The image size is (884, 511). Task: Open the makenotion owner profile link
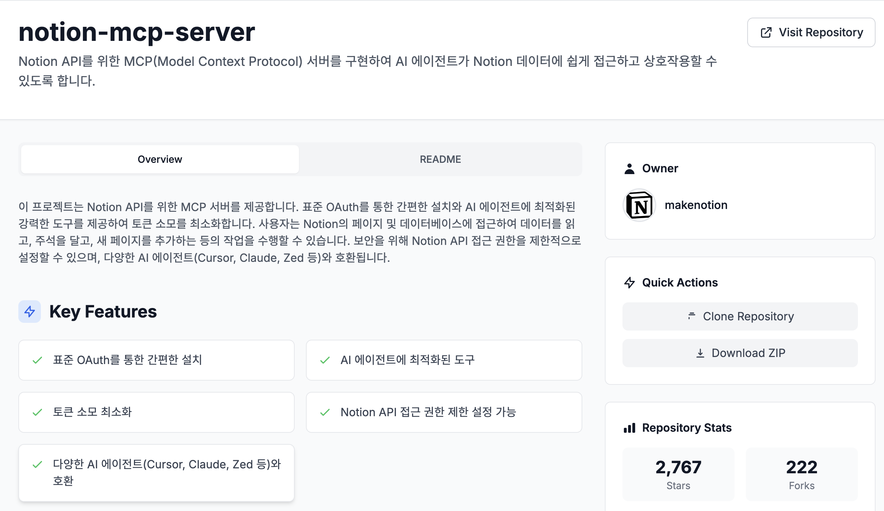tap(696, 205)
